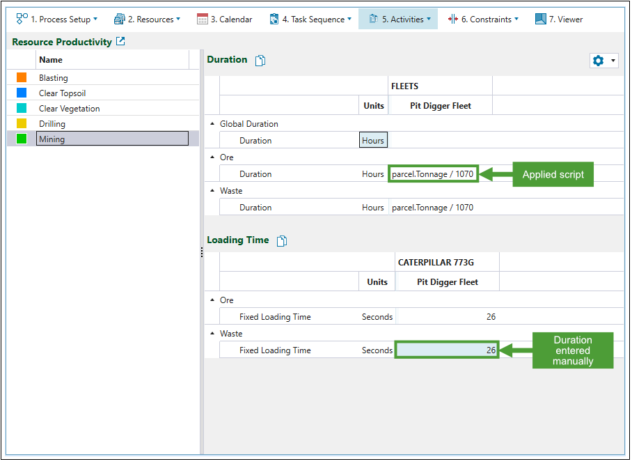This screenshot has width=632, height=464.
Task: Open the settings gear dropdown
Action: coord(603,61)
